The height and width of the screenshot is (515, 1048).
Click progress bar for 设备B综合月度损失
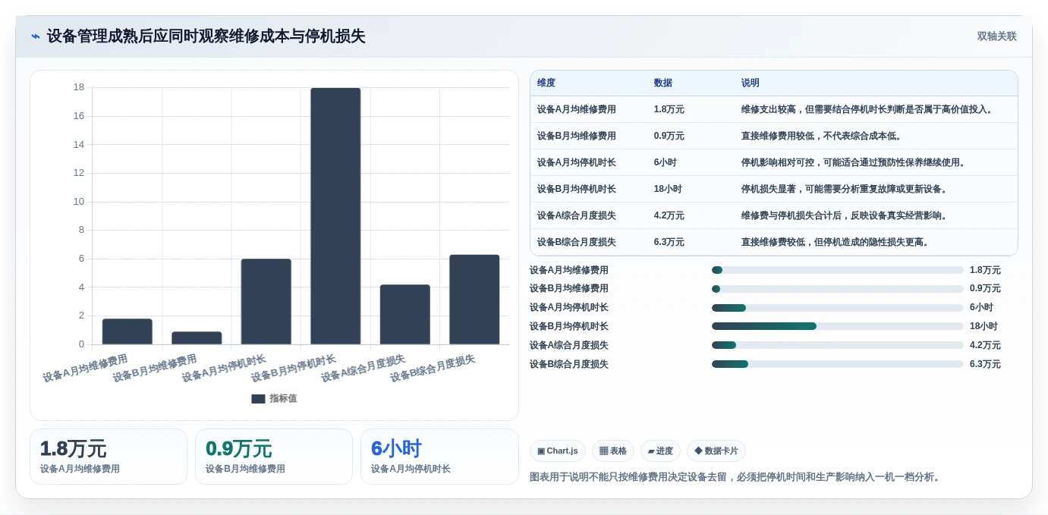coord(838,364)
